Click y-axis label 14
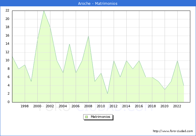Screen dimensions: 196x136 [x=7, y=44]
